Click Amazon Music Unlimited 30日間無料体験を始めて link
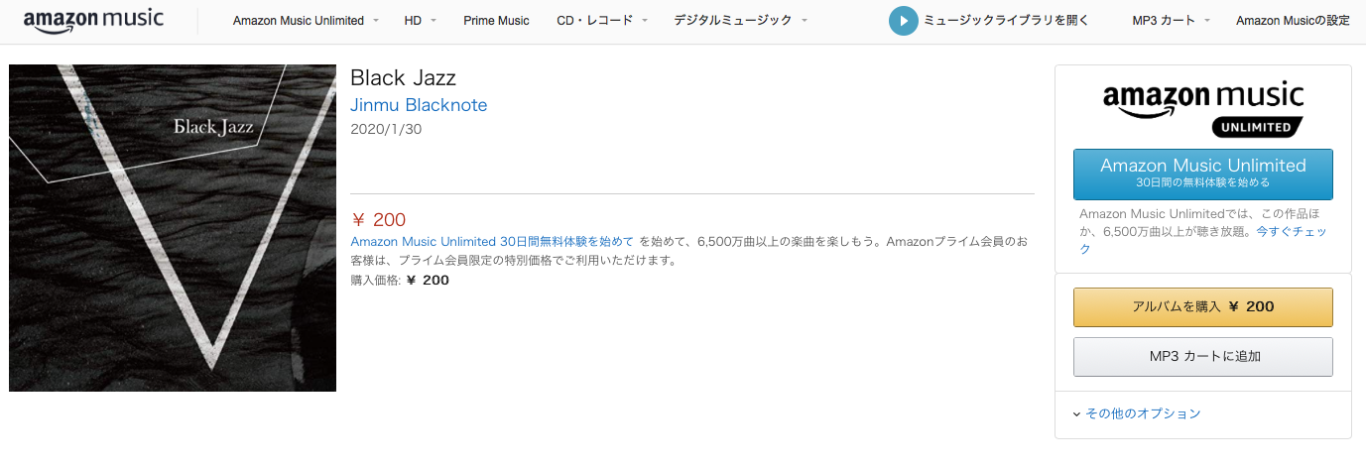This screenshot has width=1366, height=468. 492,242
